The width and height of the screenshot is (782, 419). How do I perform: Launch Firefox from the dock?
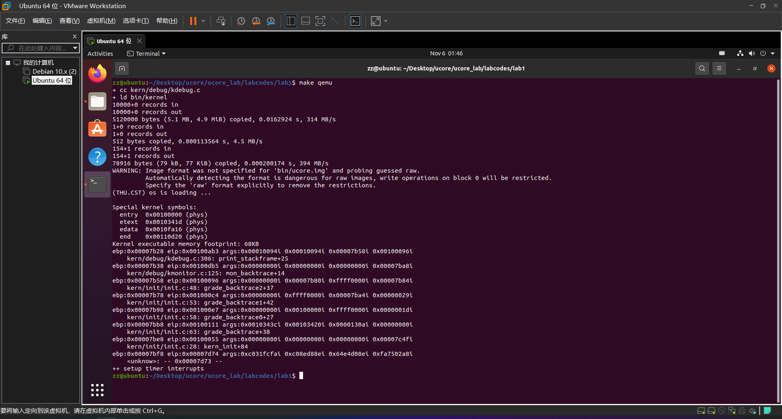(x=97, y=74)
